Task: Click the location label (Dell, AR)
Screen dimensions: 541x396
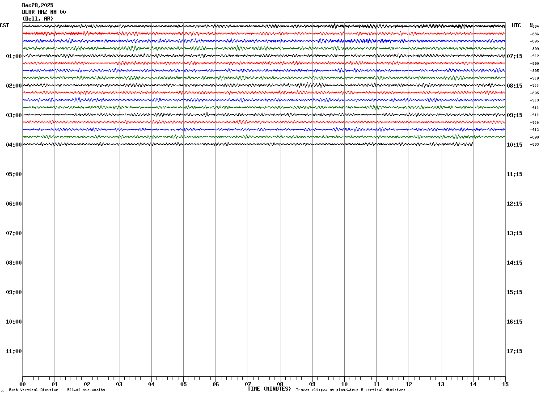Action: click(38, 19)
